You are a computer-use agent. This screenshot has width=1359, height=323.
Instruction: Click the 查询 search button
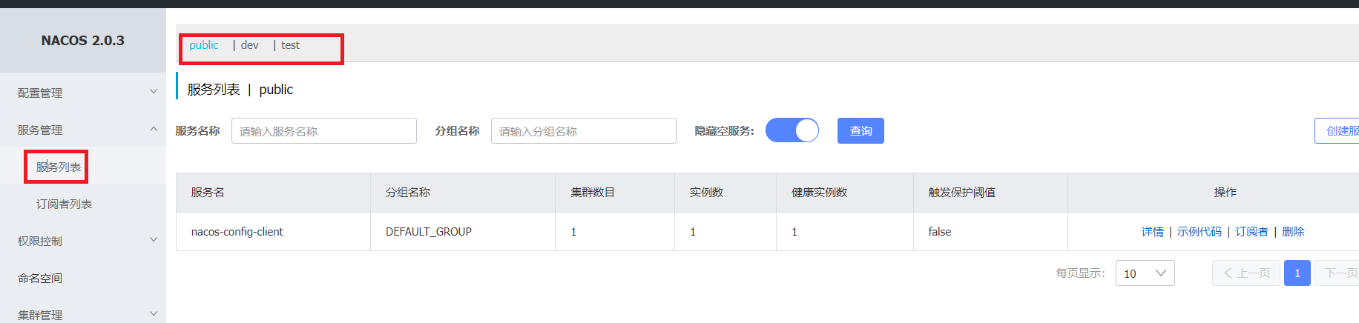861,131
